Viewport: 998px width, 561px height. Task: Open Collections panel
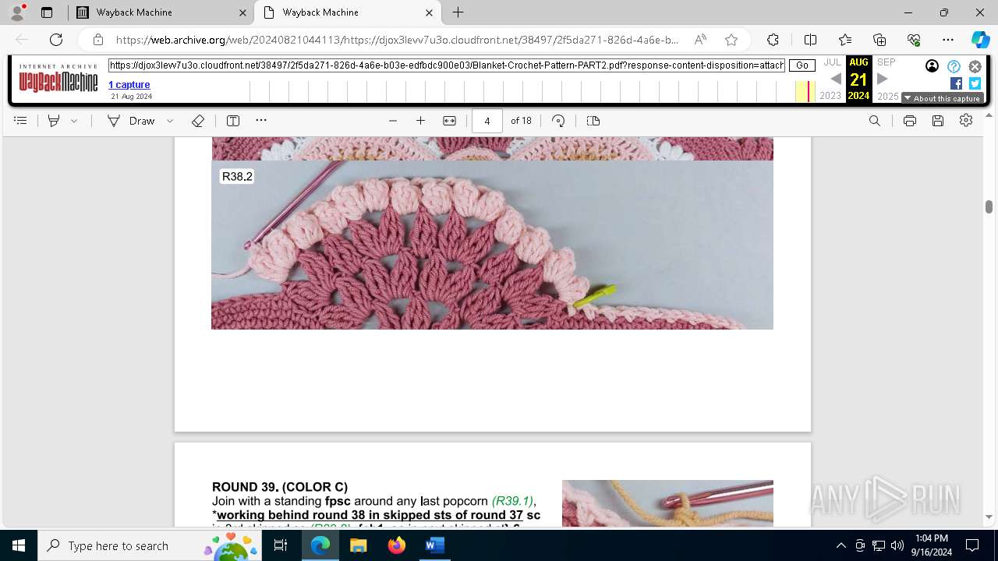879,40
